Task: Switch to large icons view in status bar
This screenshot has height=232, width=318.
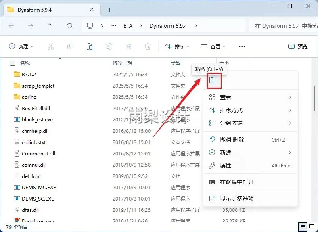Action: [312, 227]
